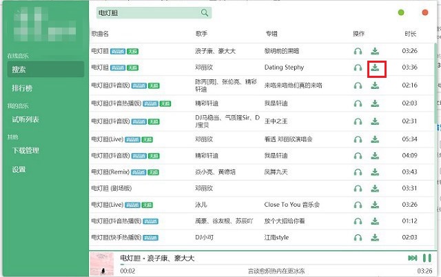This screenshot has width=441, height=277.
Task: Click the red close dot button
Action: pyautogui.click(x=425, y=12)
